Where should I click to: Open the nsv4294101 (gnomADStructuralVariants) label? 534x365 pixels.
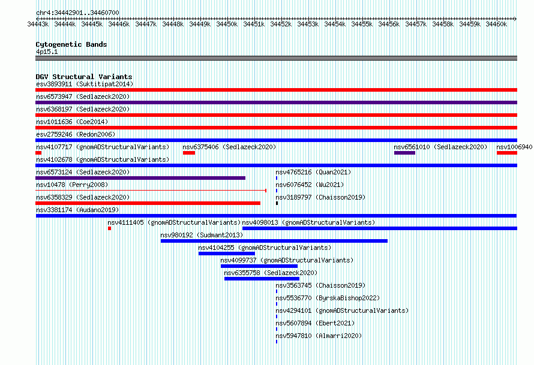342,310
